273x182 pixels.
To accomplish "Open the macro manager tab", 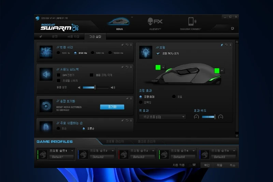I will pos(146,141).
